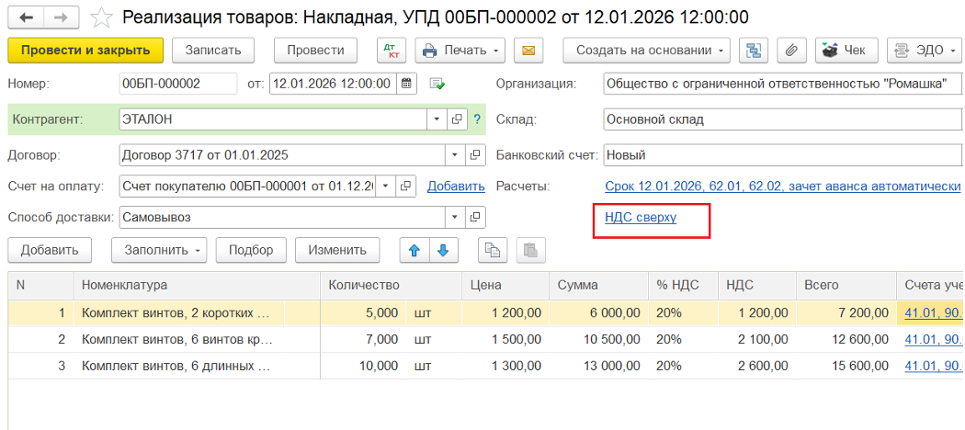The width and height of the screenshot is (965, 430).
Task: Open the document structure (related documents) icon
Action: 755,50
